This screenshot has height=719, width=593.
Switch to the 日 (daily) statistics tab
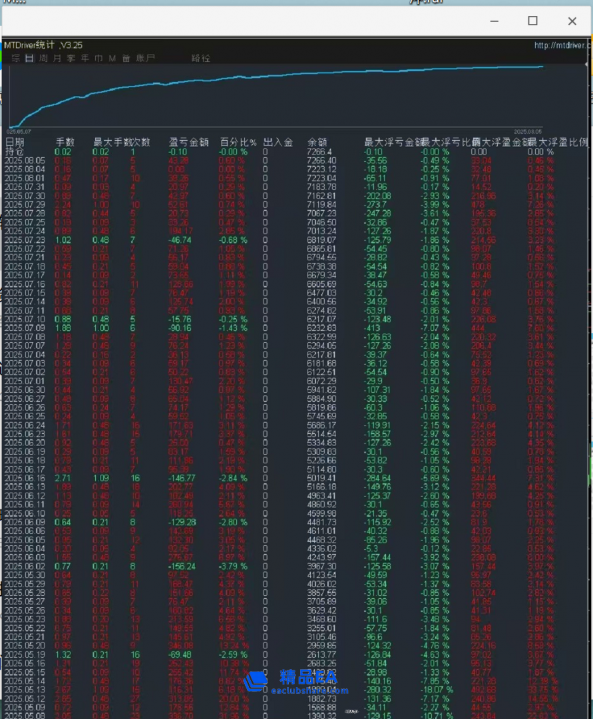29,59
